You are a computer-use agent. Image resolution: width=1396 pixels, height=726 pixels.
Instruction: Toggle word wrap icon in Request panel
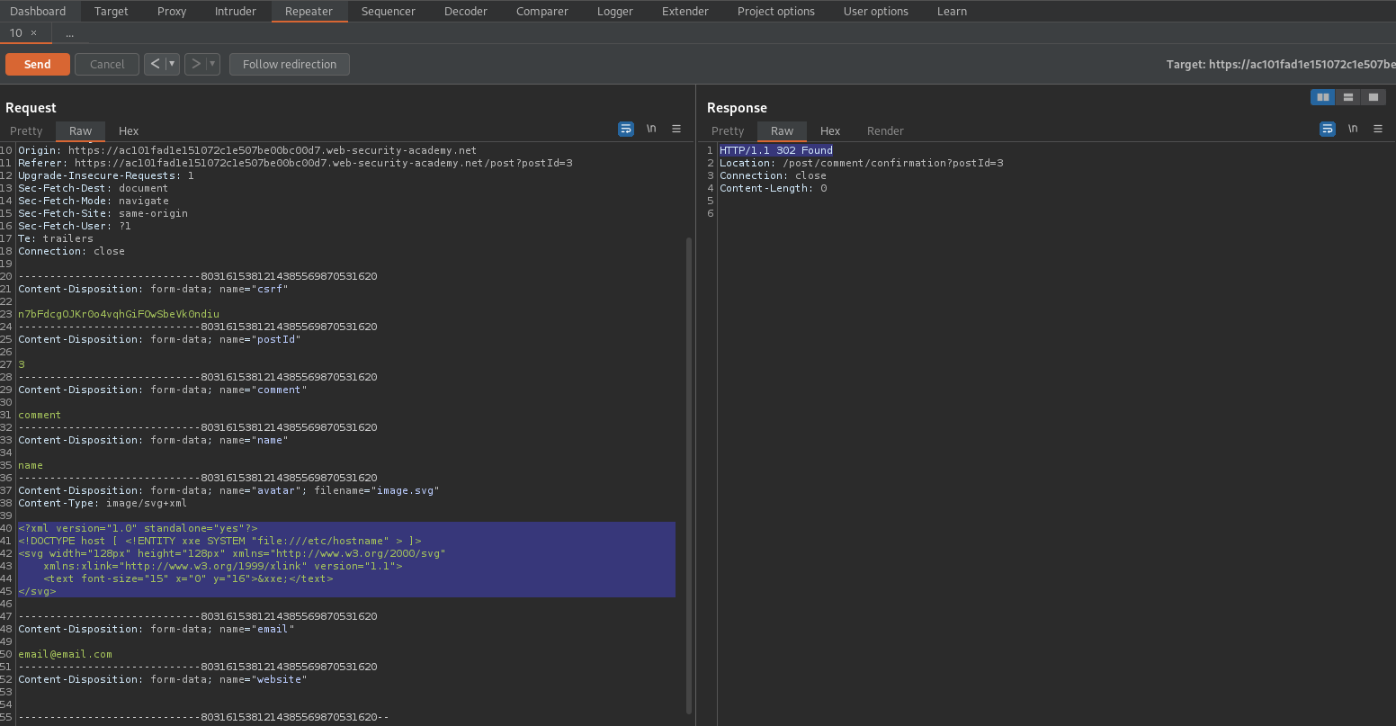(626, 130)
